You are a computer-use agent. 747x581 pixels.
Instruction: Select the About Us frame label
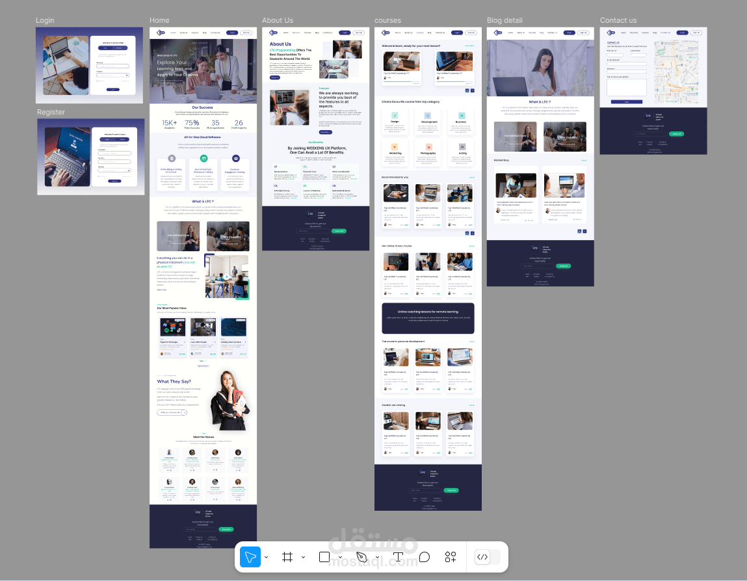pos(277,21)
